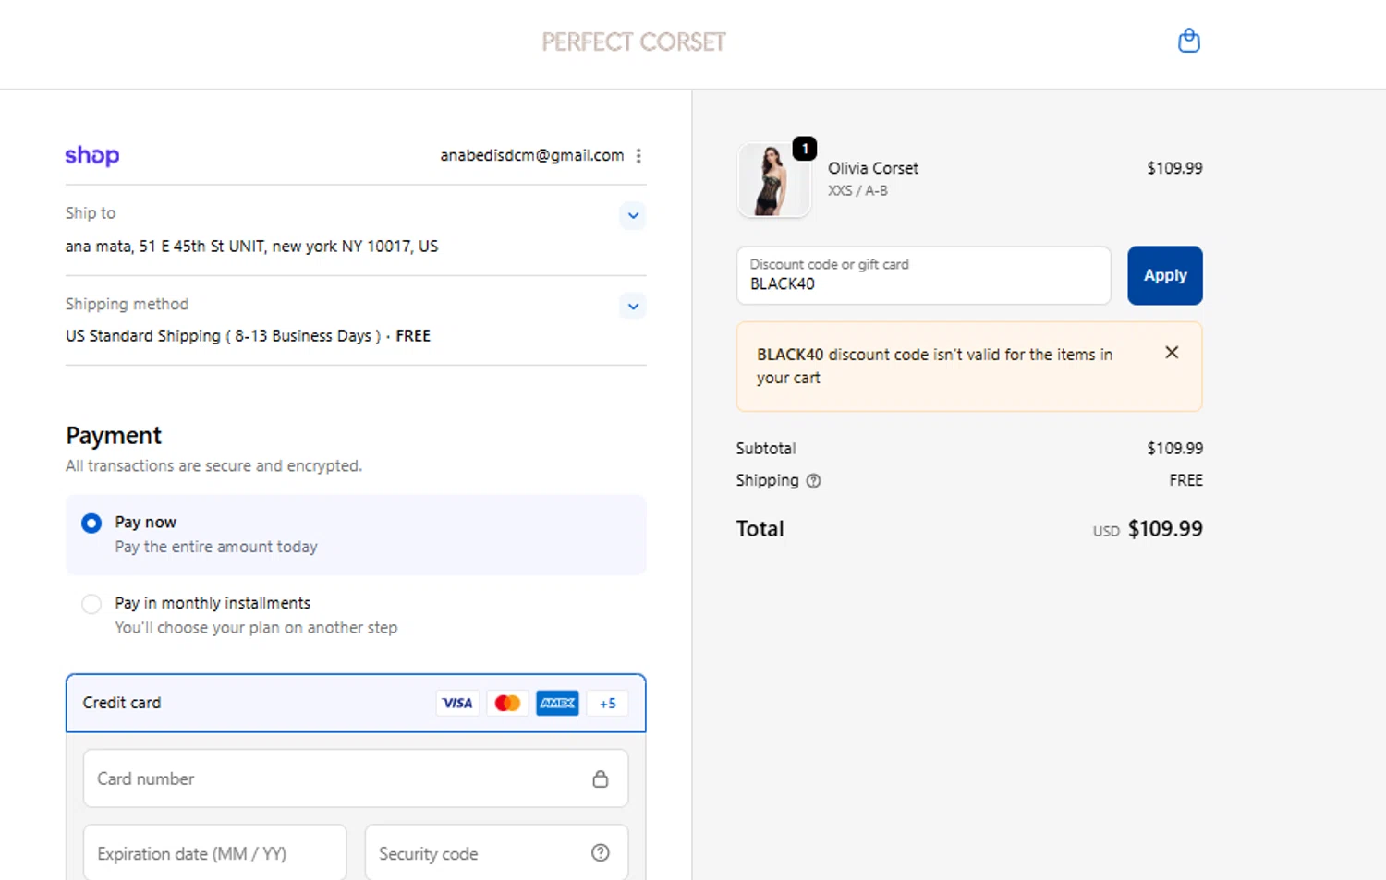This screenshot has height=880, width=1386.
Task: Apply the discount code
Action: pos(1165,275)
